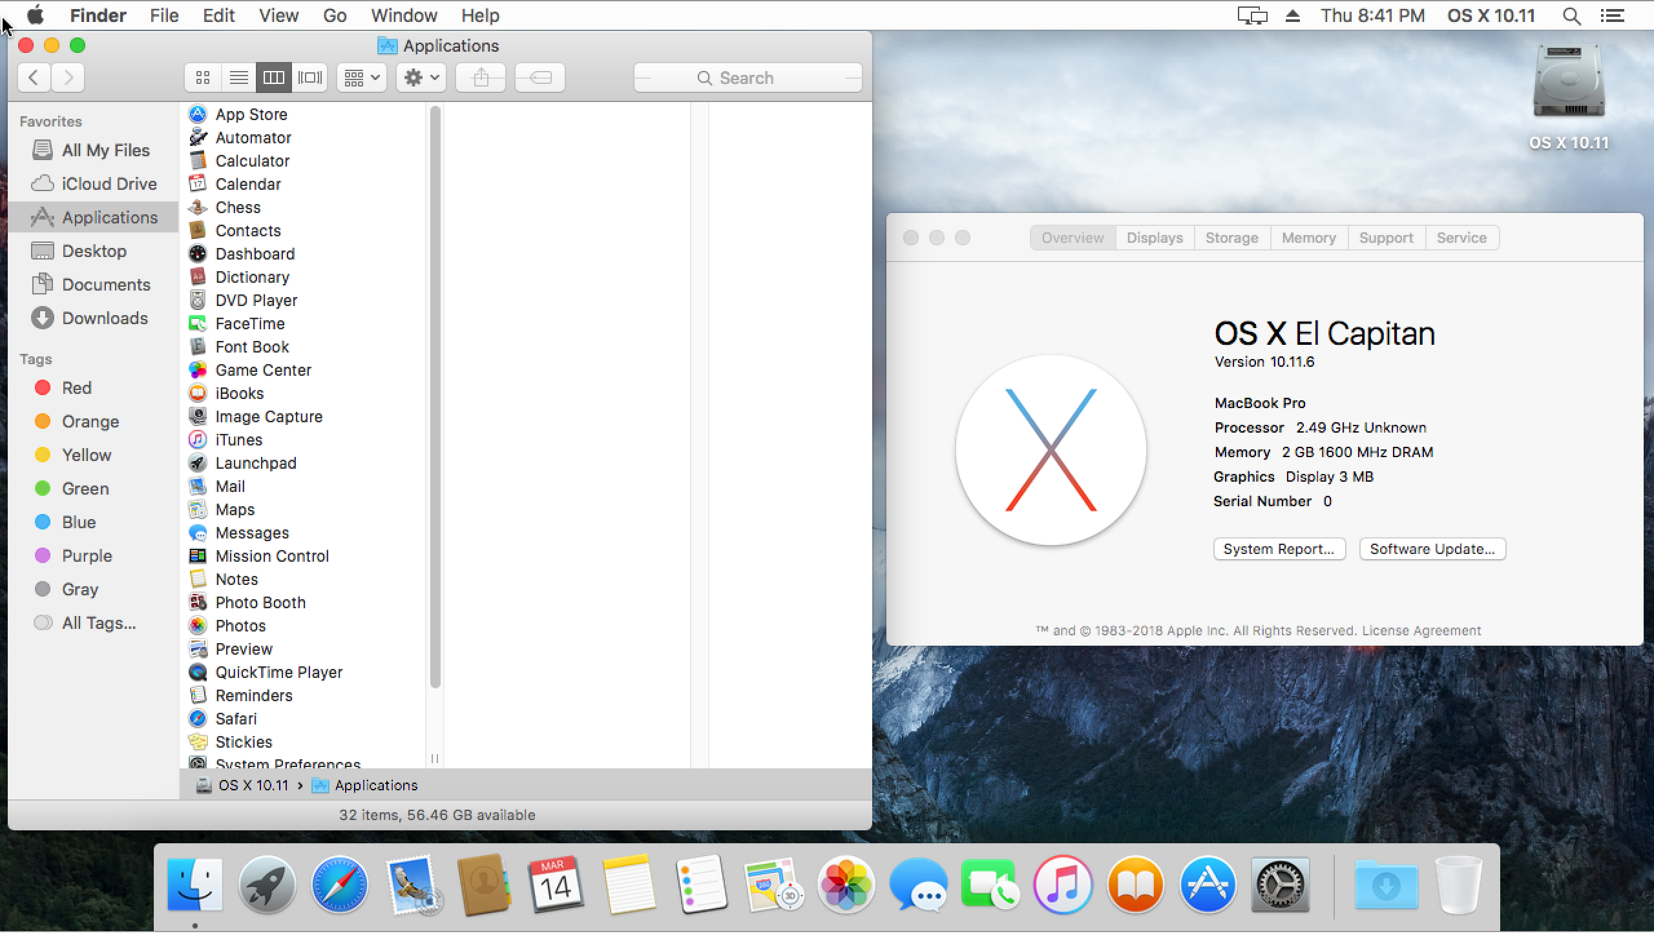The width and height of the screenshot is (1654, 933).
Task: Expand the Action menu gear dropdown in Finder
Action: [x=421, y=76]
